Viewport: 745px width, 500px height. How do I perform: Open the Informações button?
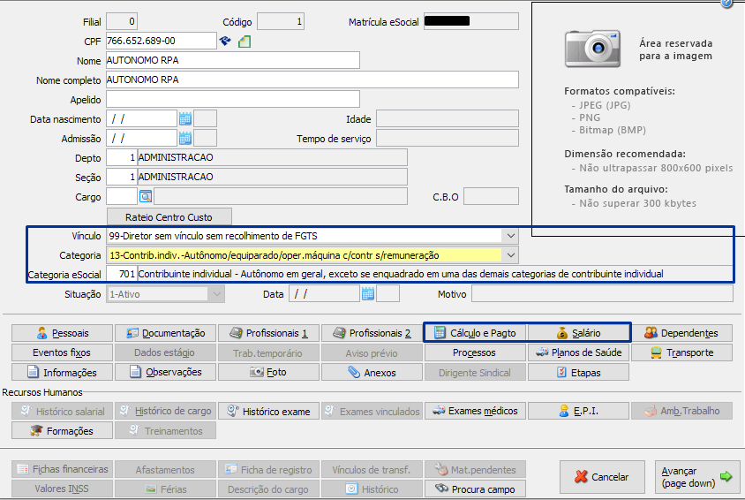[63, 372]
